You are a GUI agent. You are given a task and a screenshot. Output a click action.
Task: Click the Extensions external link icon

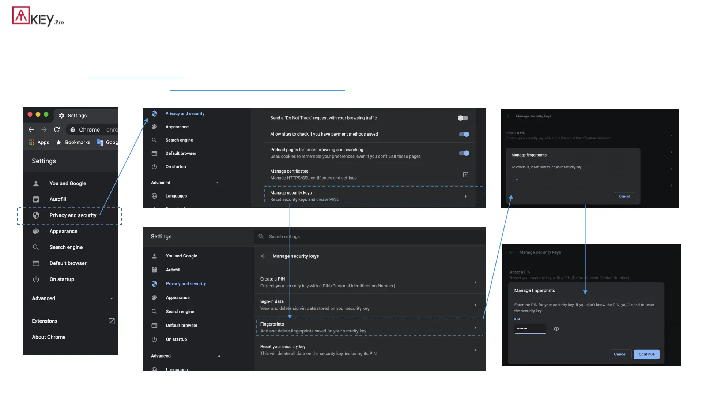112,321
